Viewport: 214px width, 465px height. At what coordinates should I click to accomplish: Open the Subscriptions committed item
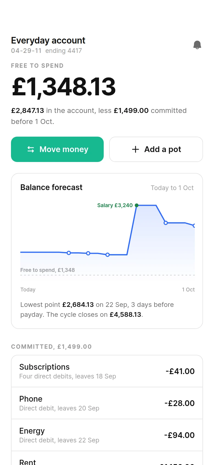click(107, 371)
